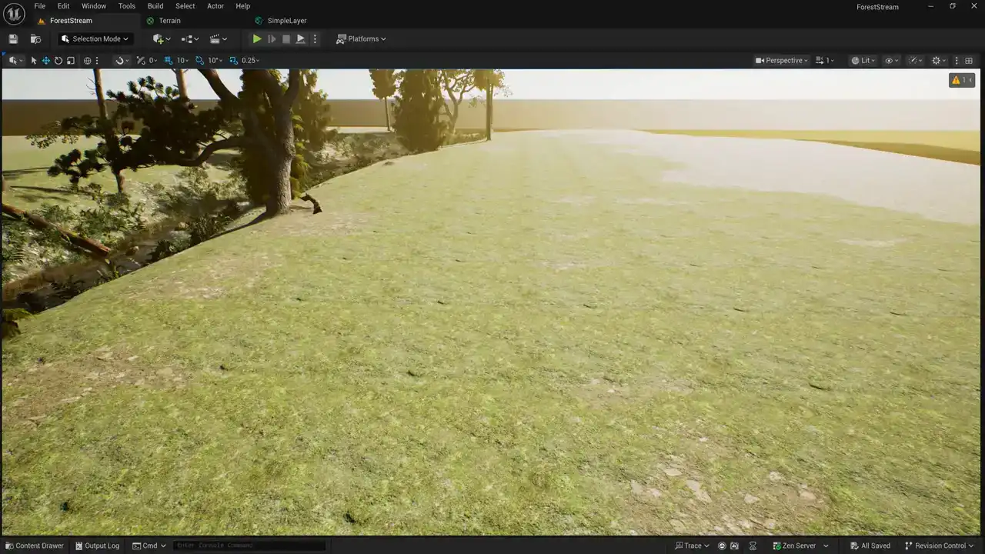Click the world coordinate system globe icon
The height and width of the screenshot is (554, 985).
coord(87,61)
